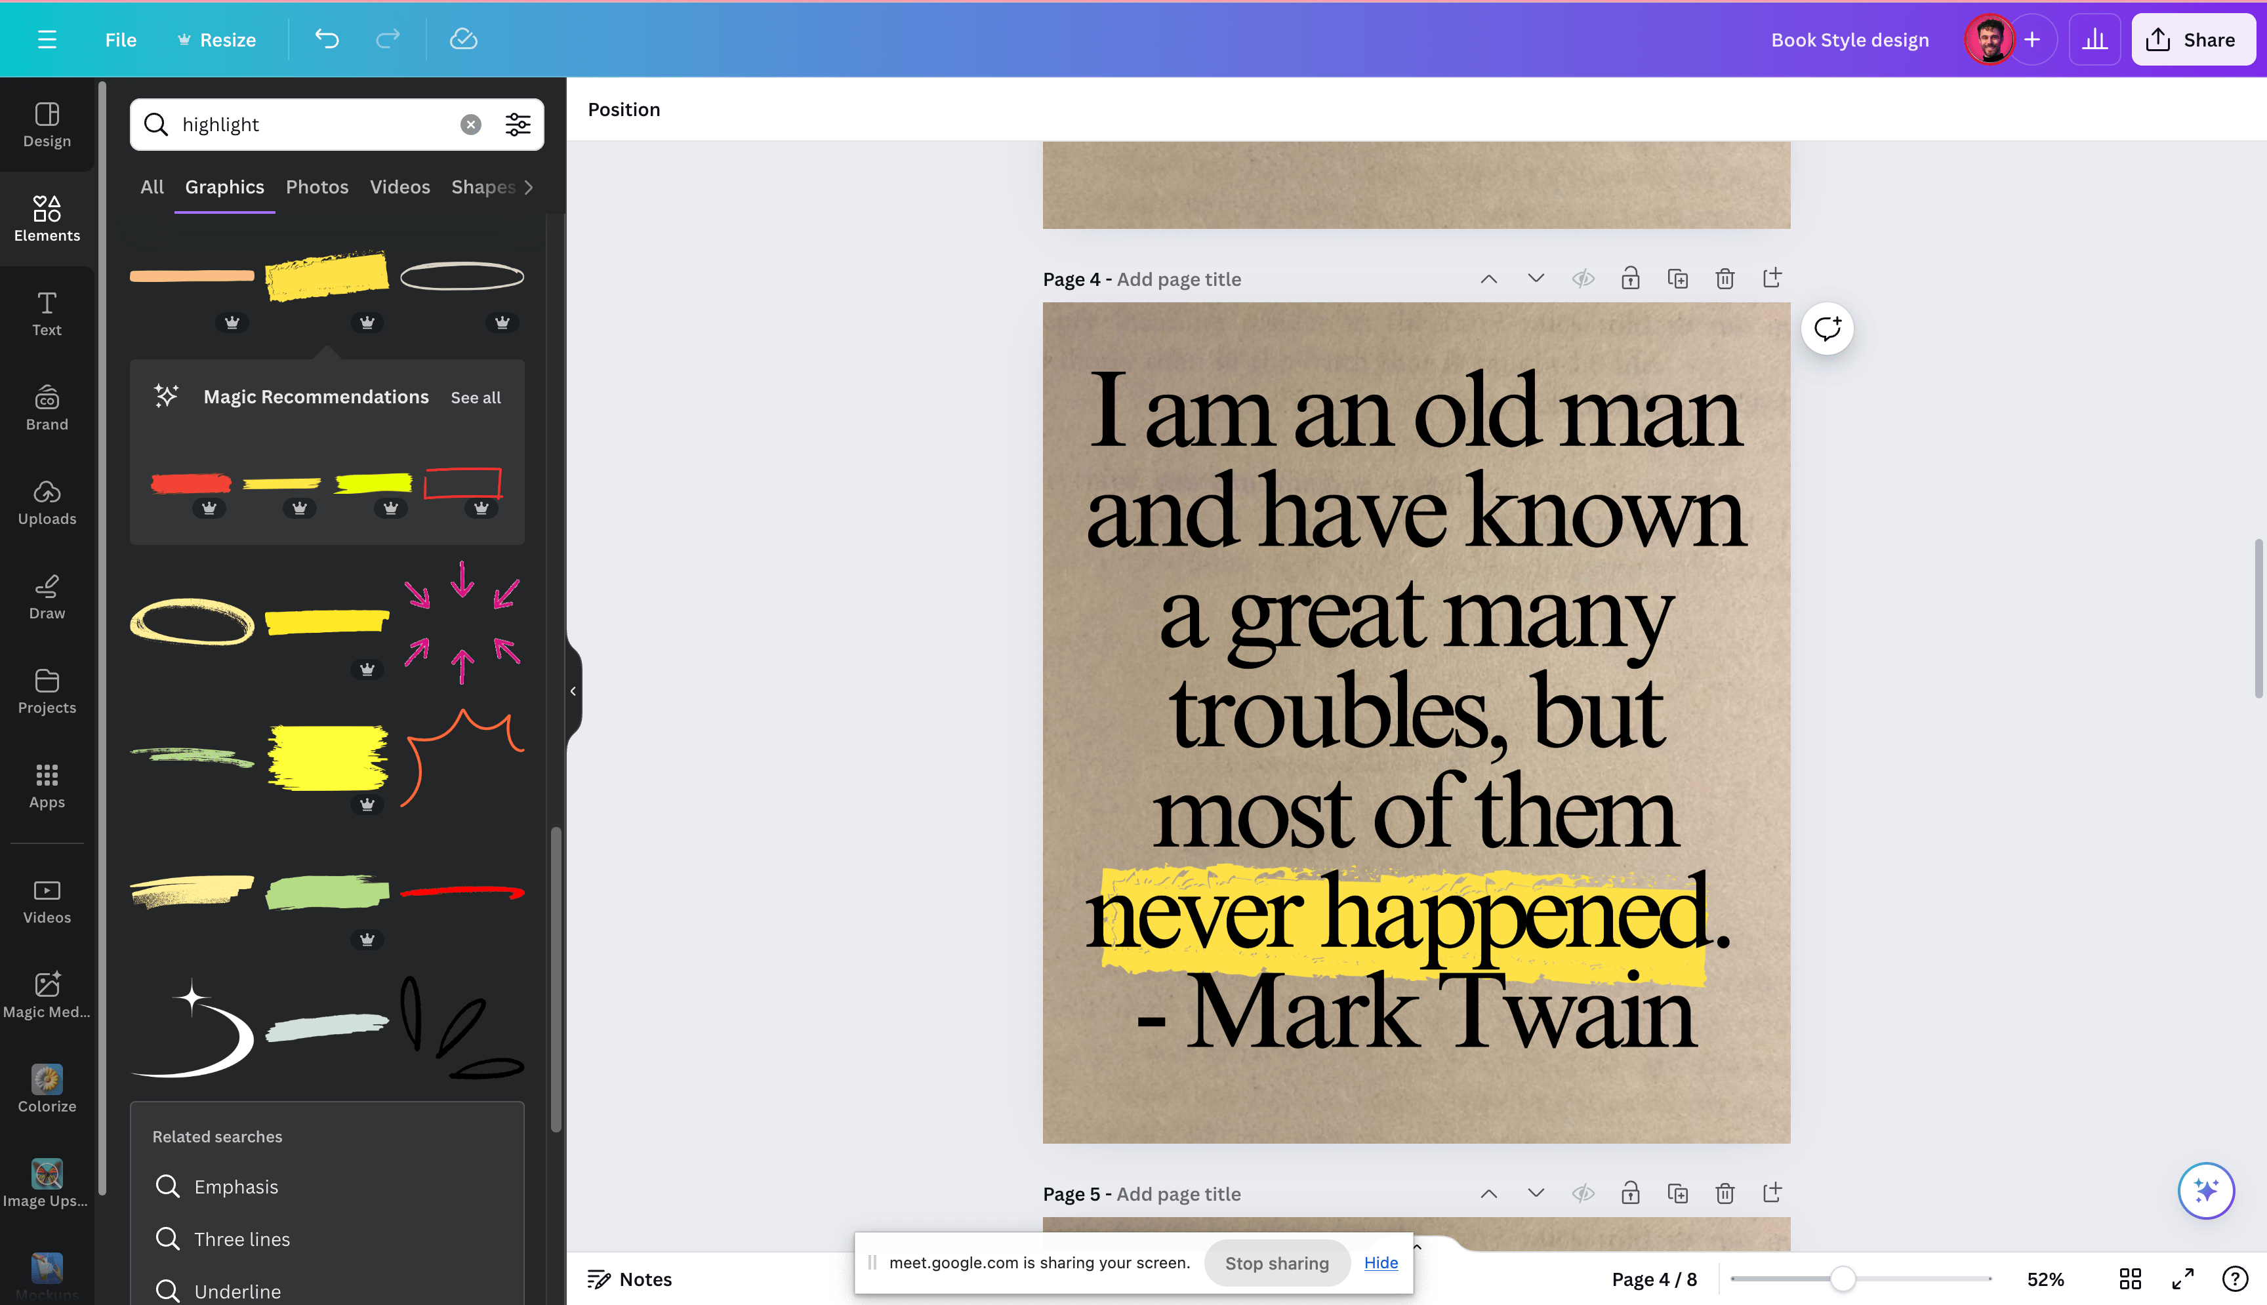
Task: Open the Colorize app
Action: (x=47, y=1090)
